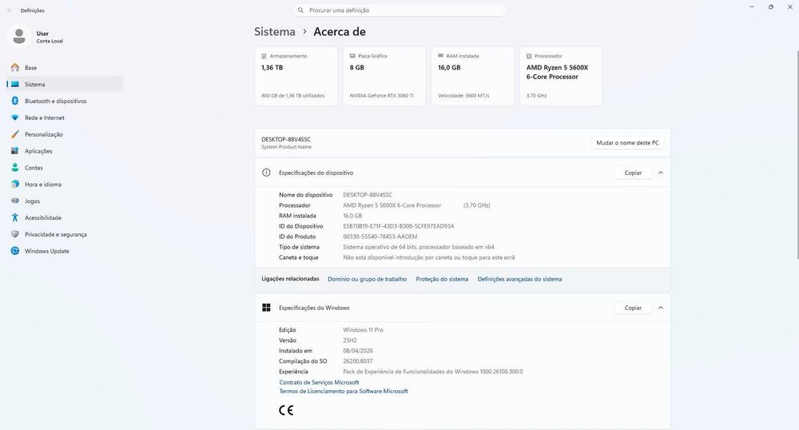799x430 pixels.
Task: Click the Rede e Internet wifi icon
Action: (x=14, y=117)
